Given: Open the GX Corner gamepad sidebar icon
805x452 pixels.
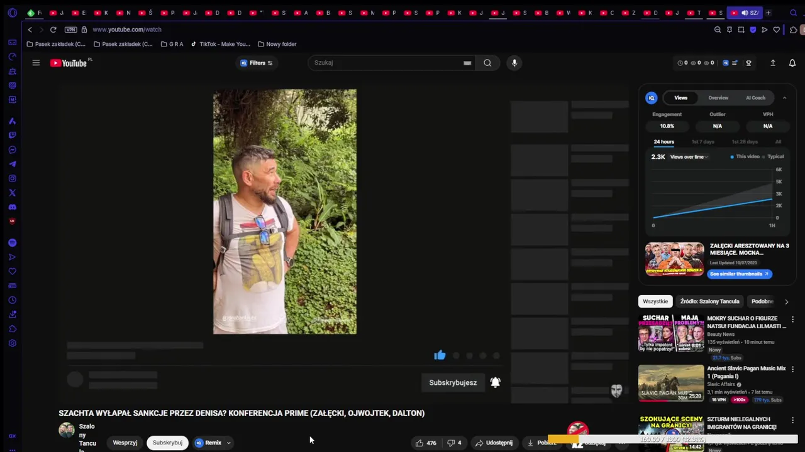Looking at the screenshot, I should tap(12, 43).
